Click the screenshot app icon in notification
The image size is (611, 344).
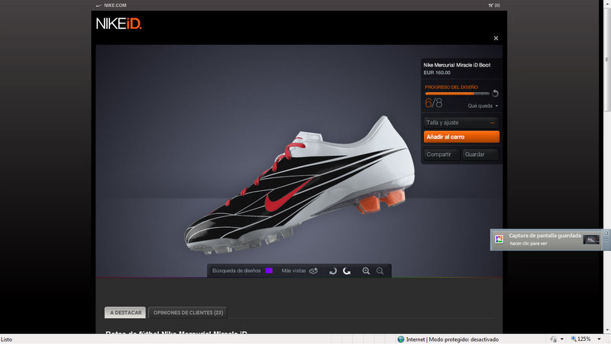point(499,239)
